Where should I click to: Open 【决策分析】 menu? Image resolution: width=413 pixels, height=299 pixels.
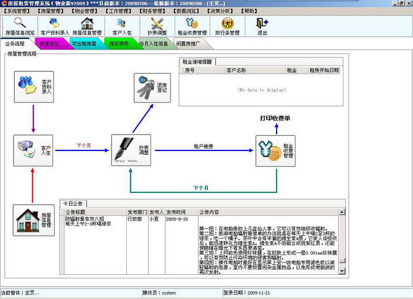[219, 11]
